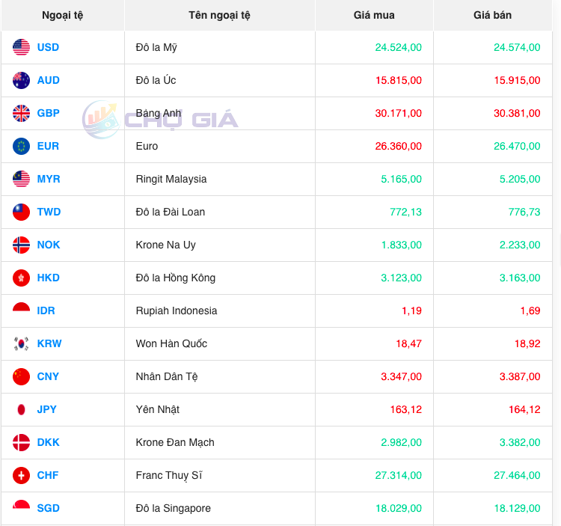Open the USD currency link

48,47
